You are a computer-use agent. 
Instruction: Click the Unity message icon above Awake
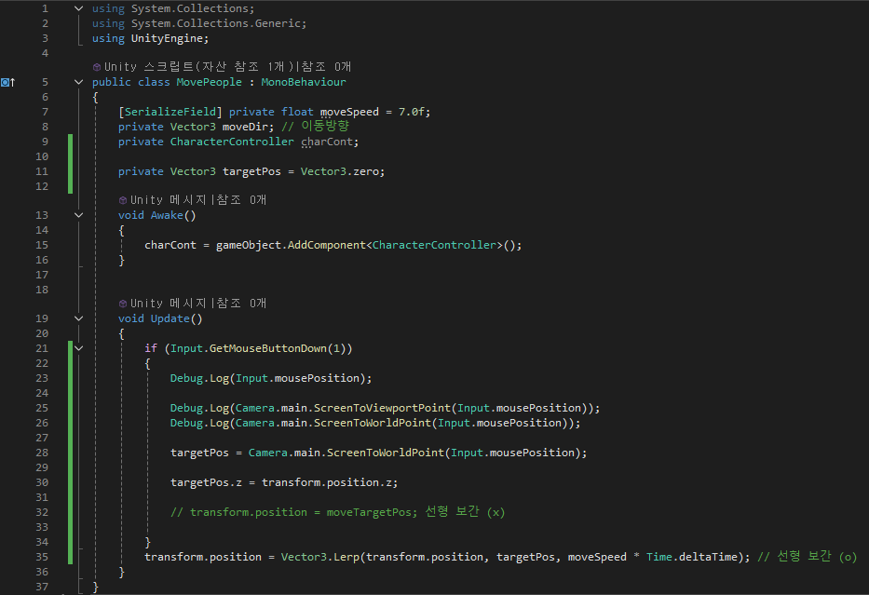click(x=123, y=200)
